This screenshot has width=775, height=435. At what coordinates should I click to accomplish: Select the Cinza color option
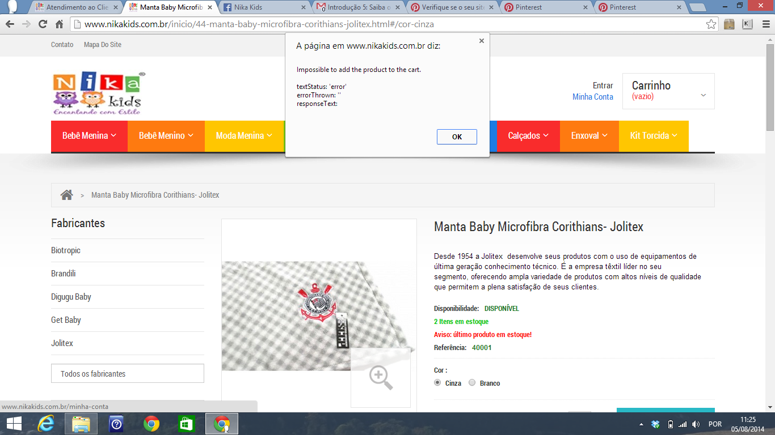click(437, 383)
